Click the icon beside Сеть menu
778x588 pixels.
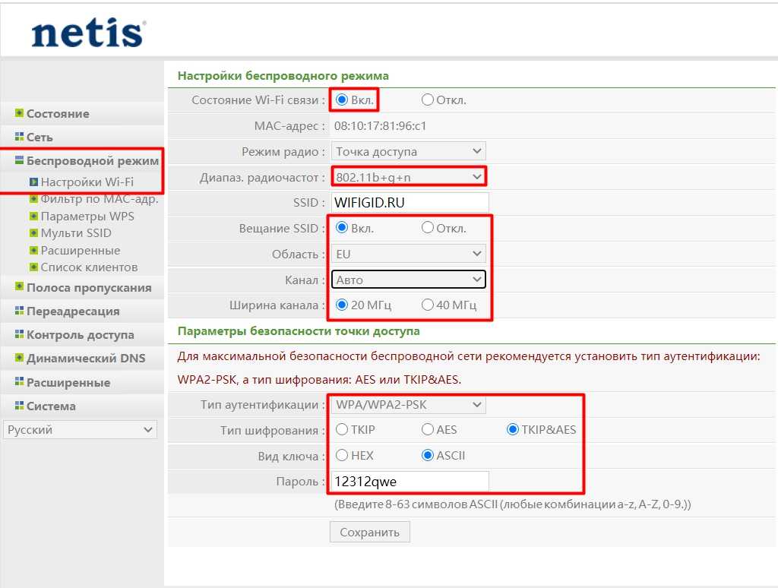coord(19,138)
